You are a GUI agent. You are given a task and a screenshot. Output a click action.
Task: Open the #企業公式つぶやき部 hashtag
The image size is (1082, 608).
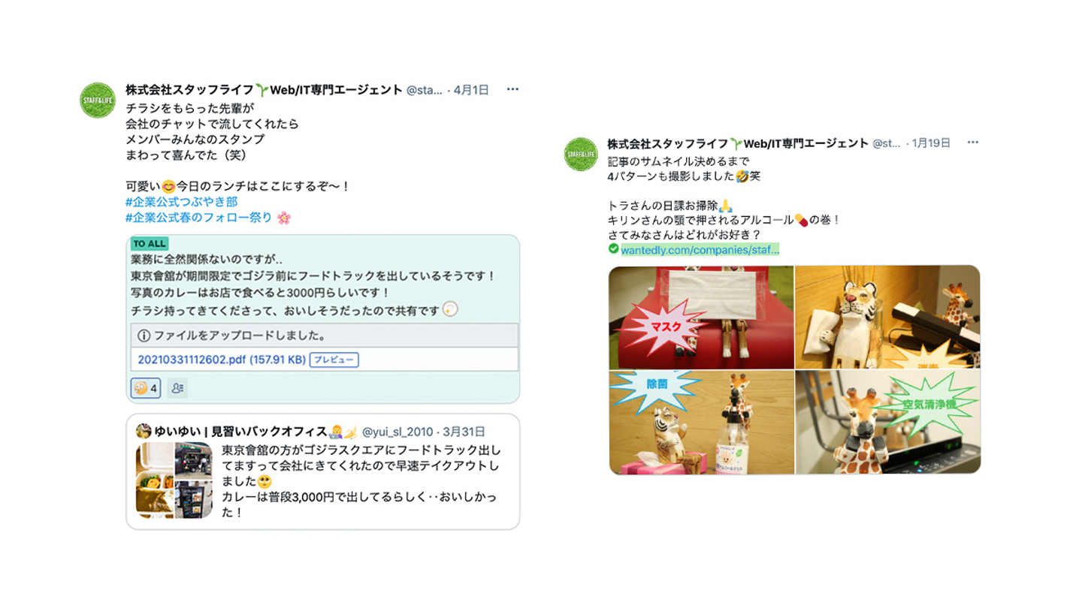click(x=182, y=202)
